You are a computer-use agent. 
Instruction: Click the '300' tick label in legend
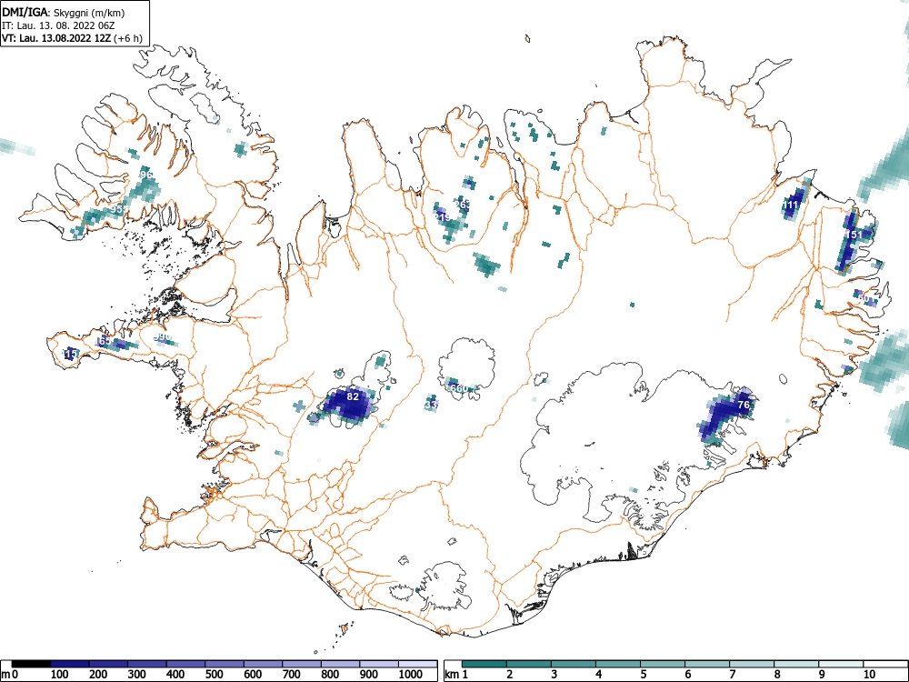(x=136, y=675)
